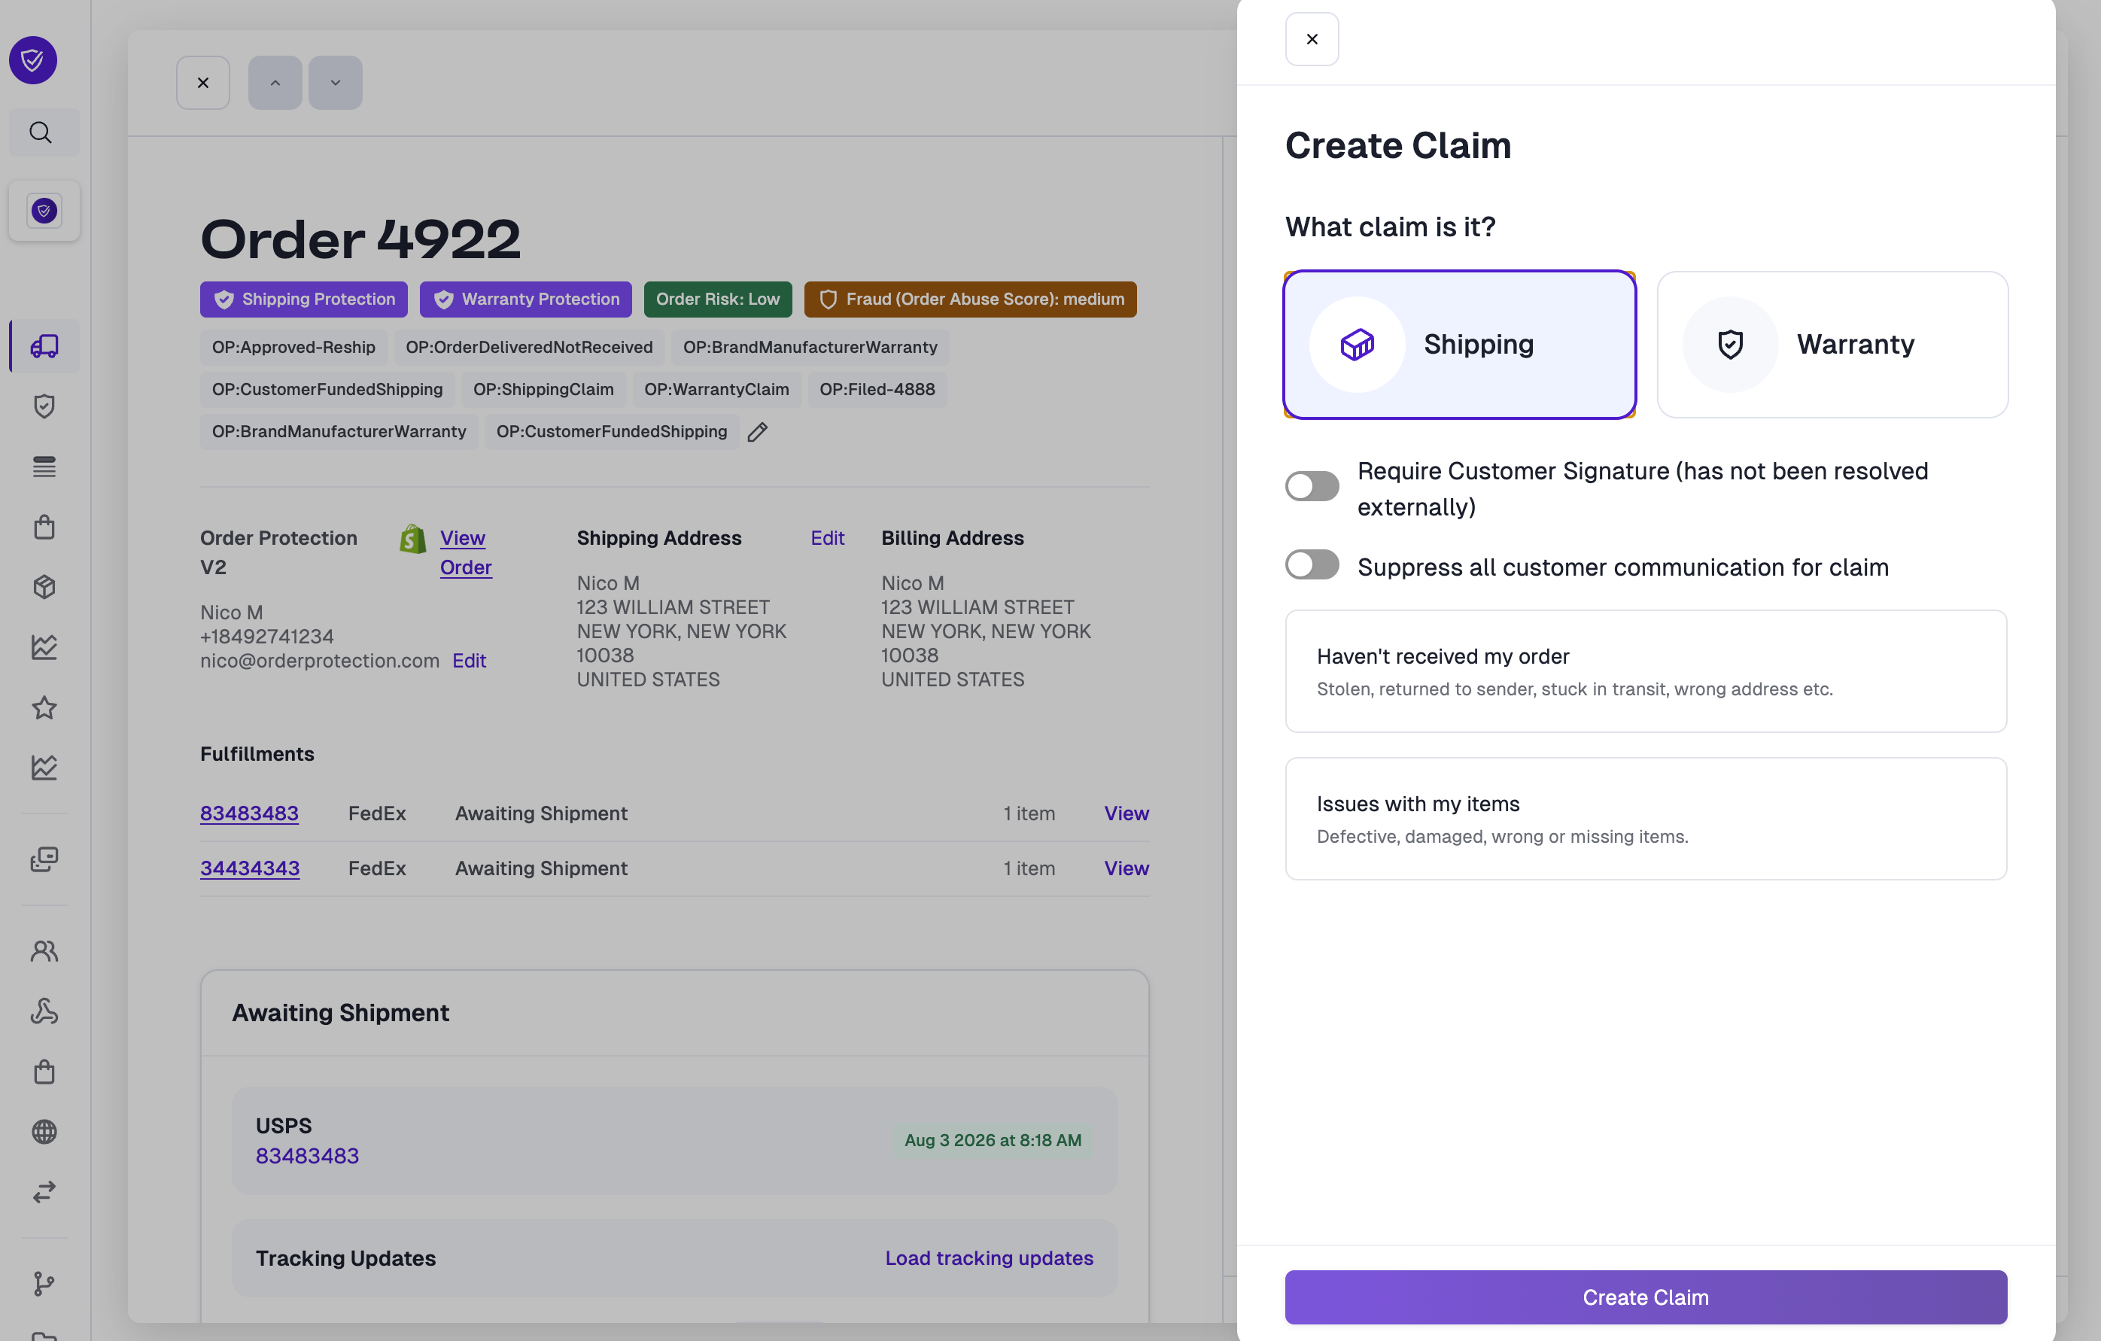Image resolution: width=2101 pixels, height=1341 pixels.
Task: Click Load tracking updates
Action: point(989,1258)
